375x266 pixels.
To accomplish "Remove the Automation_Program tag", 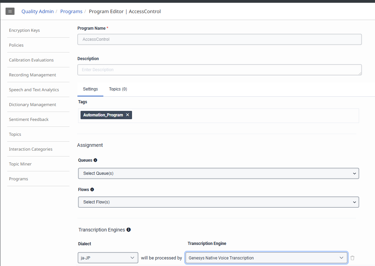I will point(128,115).
